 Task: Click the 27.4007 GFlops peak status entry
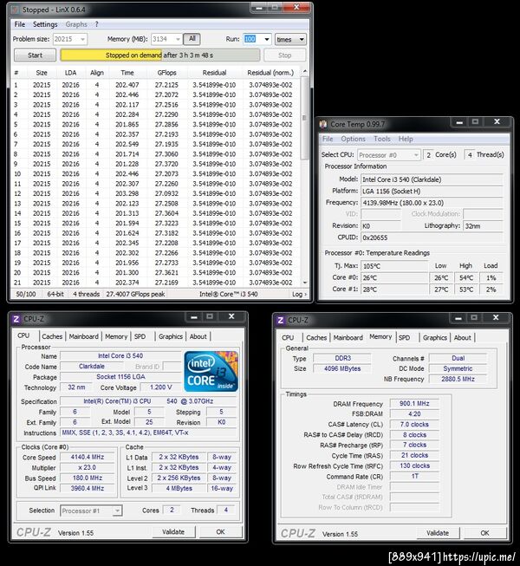(x=135, y=294)
